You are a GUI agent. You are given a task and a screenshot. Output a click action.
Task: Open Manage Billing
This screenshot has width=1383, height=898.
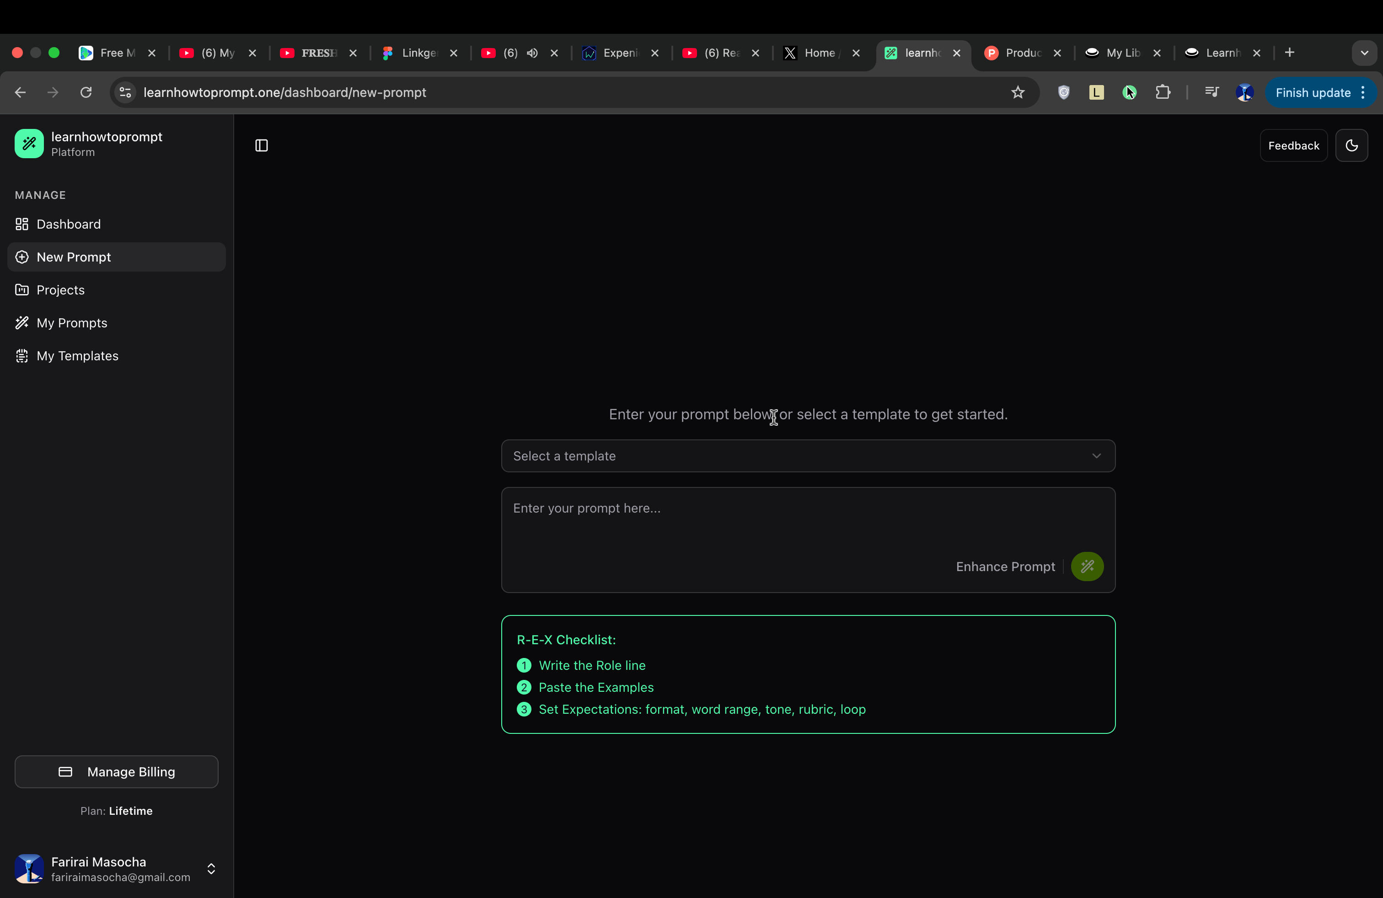point(116,771)
